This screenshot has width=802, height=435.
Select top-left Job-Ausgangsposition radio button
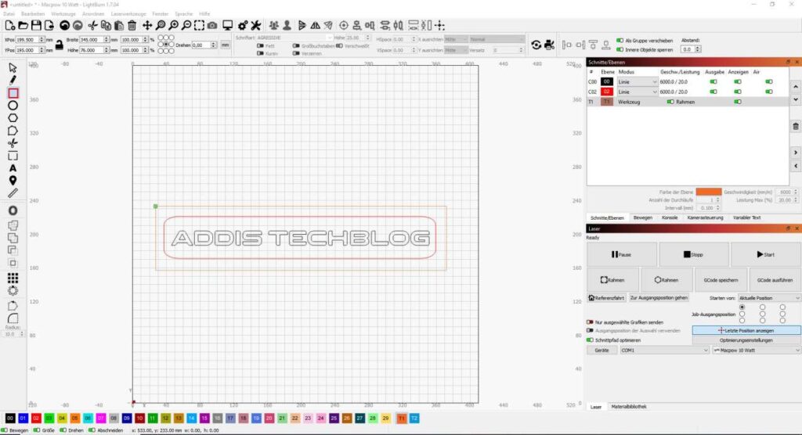point(742,307)
